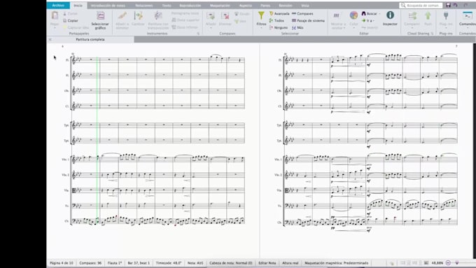Screen dimensions: 476x268
Task: Click Ossia superior command
Action: pos(185,20)
